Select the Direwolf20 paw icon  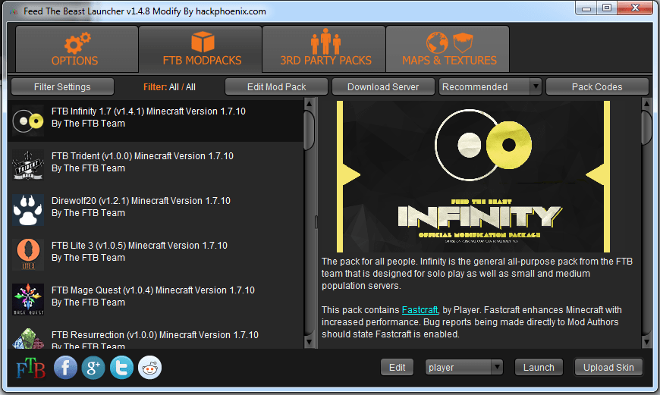click(28, 210)
